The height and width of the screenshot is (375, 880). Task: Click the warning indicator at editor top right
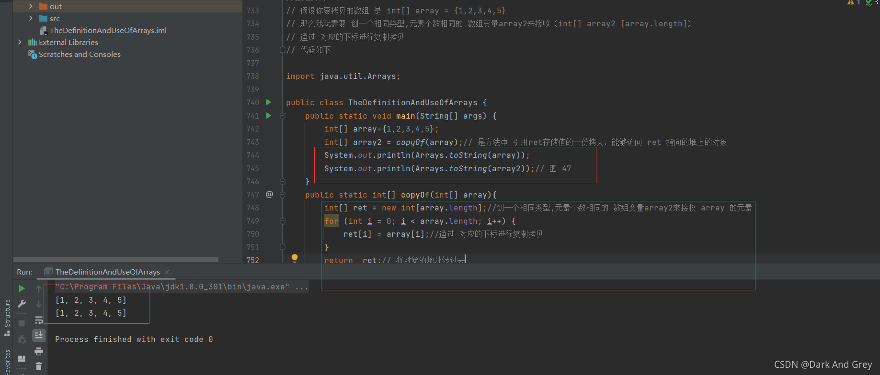pyautogui.click(x=851, y=2)
